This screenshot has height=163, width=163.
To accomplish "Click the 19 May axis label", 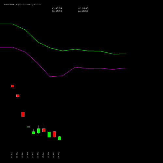I will pos(53,155).
